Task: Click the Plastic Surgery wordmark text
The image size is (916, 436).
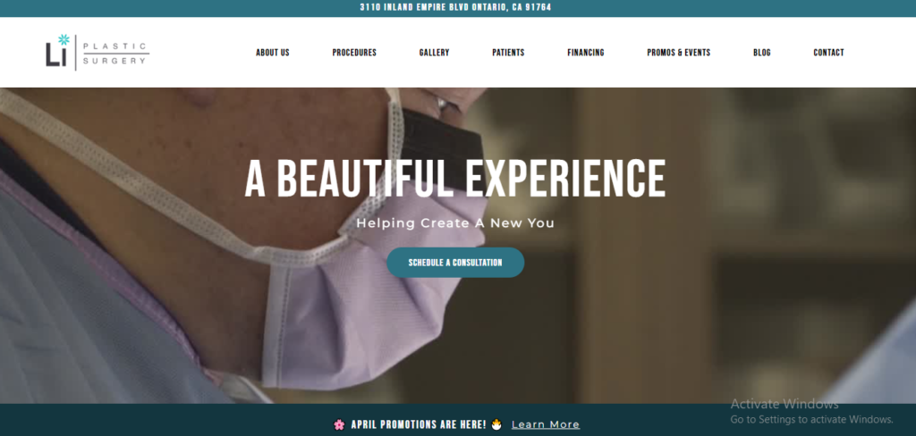Action: click(114, 53)
